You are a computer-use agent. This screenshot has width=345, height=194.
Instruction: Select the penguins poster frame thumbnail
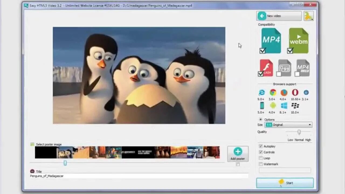pyautogui.click(x=65, y=152)
